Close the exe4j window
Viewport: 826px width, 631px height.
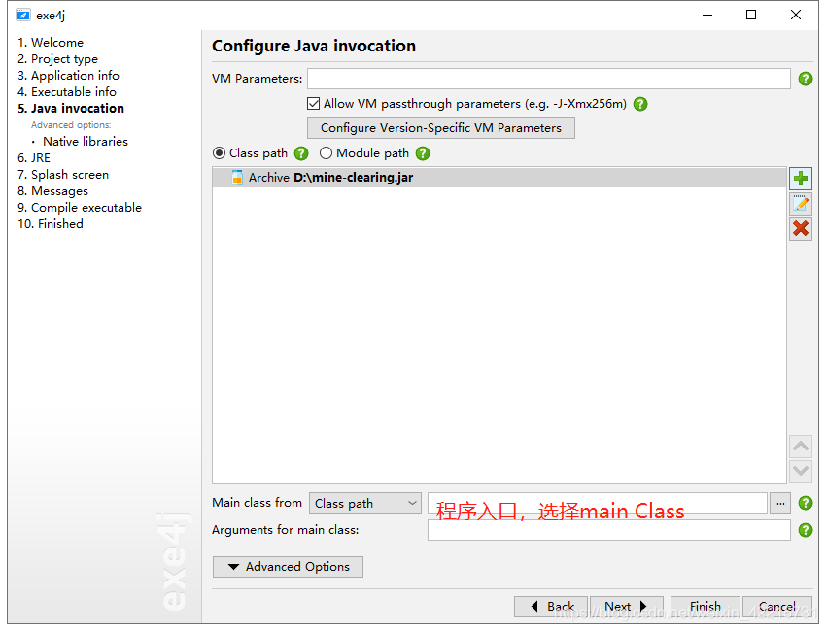point(796,15)
